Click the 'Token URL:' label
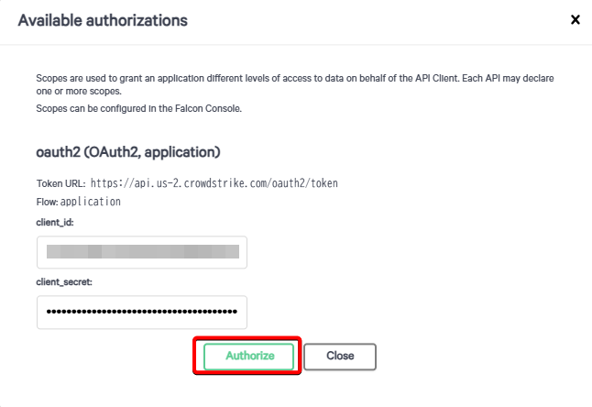Screen dimensions: 592x407 coord(60,183)
